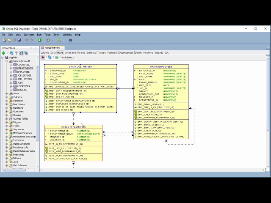Image resolution: width=271 pixels, height=203 pixels.
Task: Toggle the red pin Freeze View icon
Action: pos(43,58)
